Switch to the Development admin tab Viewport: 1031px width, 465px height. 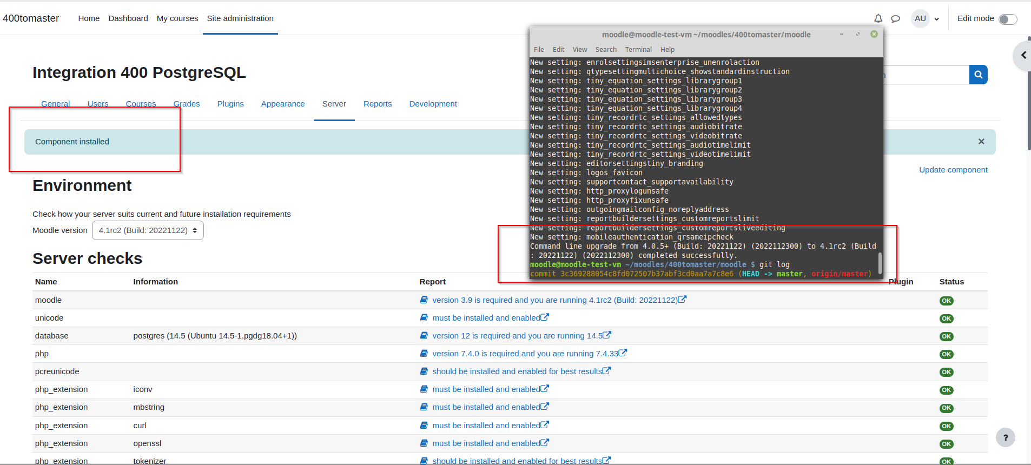pos(433,104)
